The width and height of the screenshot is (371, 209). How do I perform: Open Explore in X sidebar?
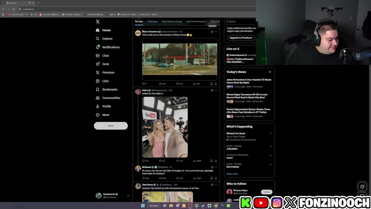(x=104, y=39)
